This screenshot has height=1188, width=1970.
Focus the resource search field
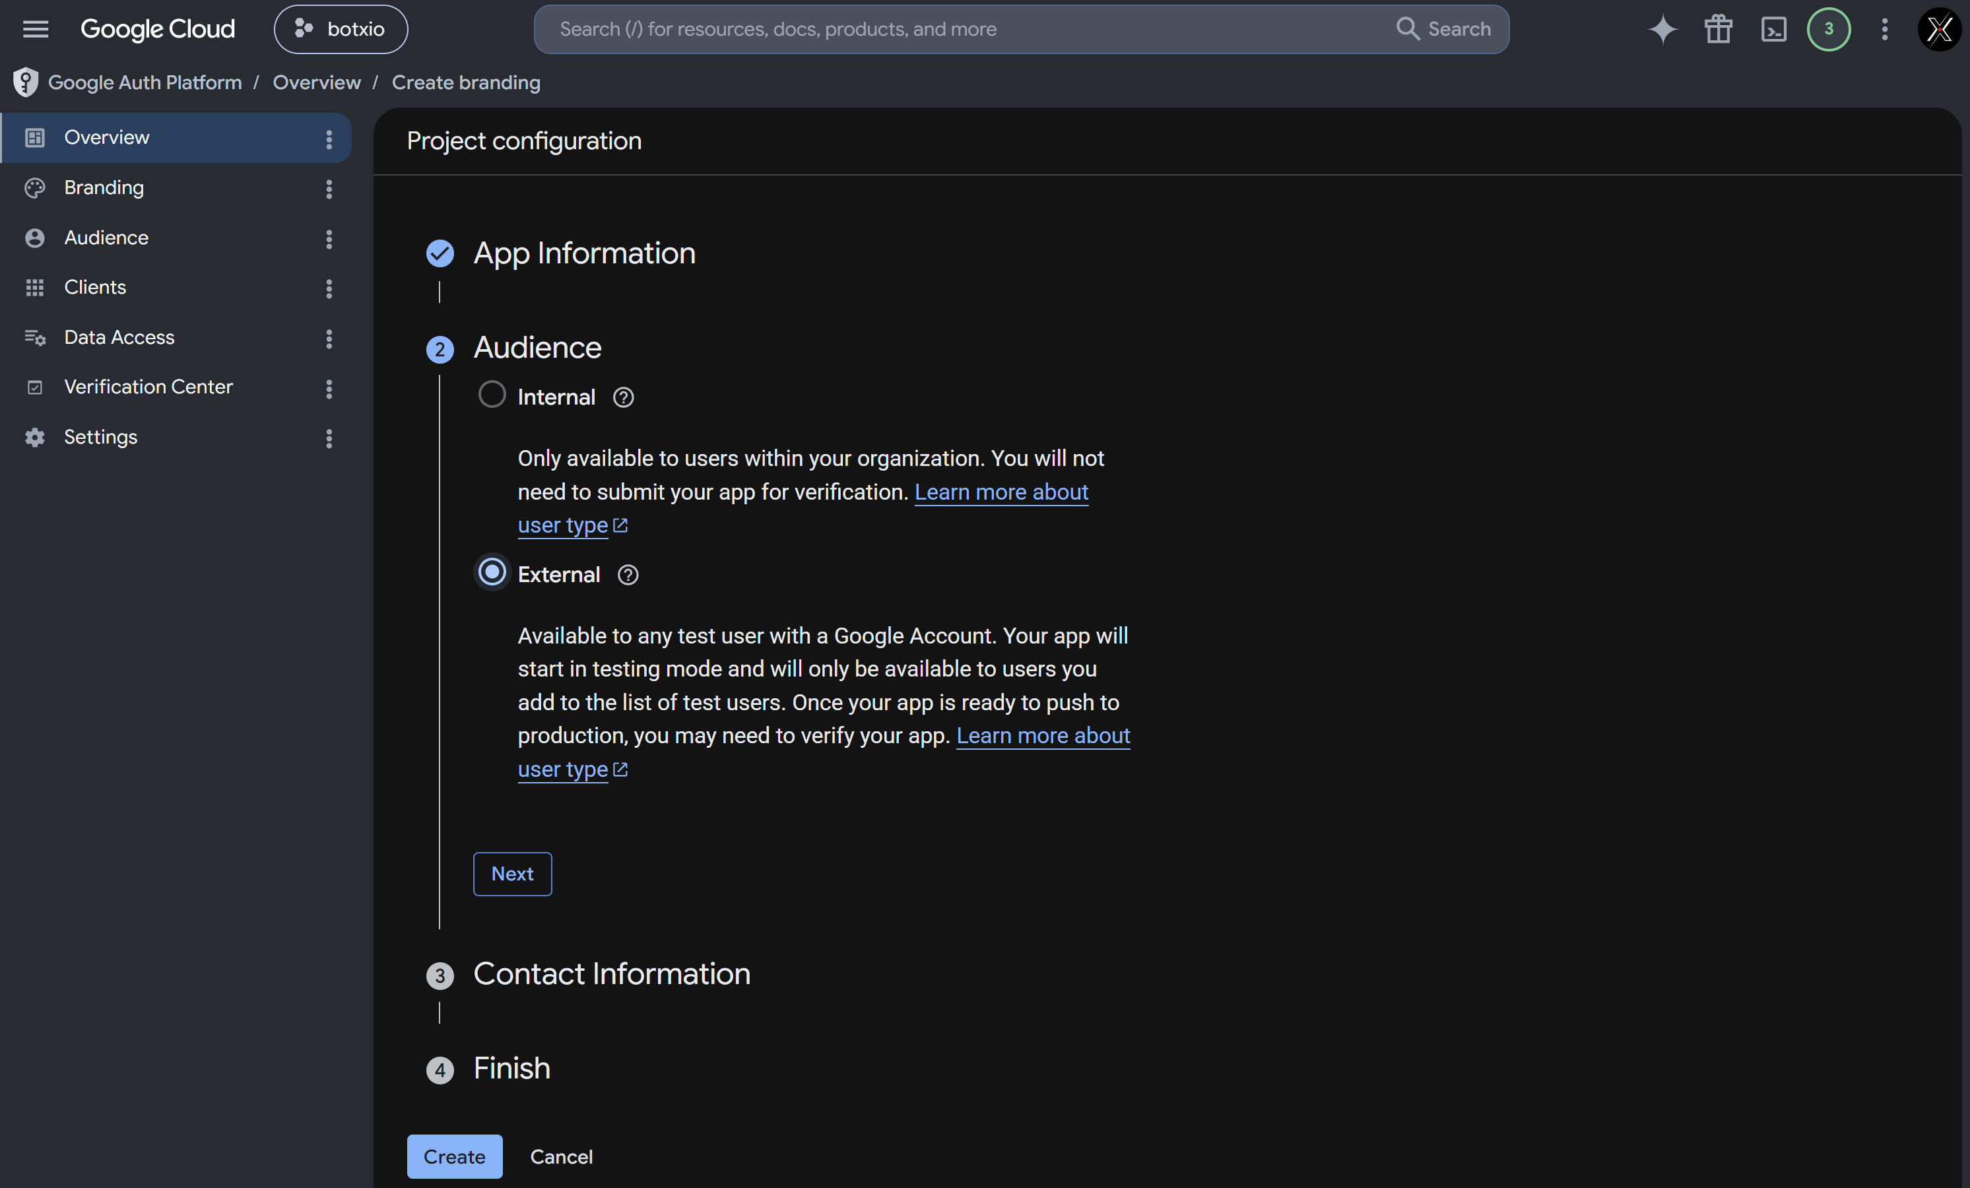point(968,30)
